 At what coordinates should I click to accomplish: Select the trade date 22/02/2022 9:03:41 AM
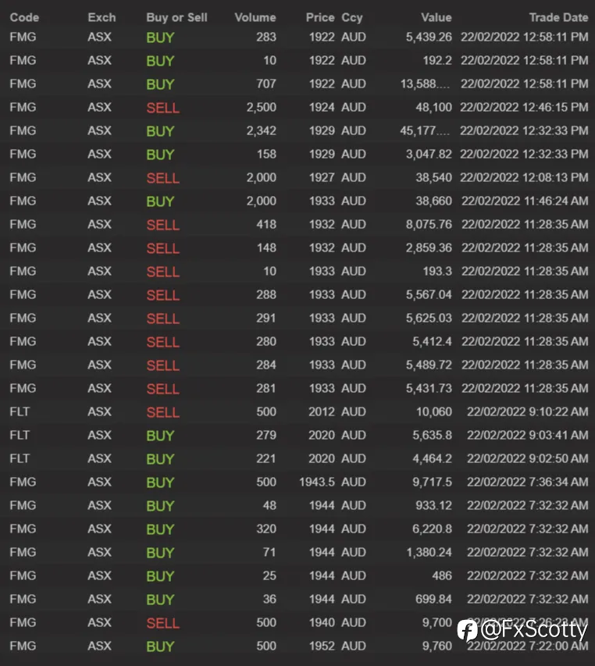pos(528,435)
